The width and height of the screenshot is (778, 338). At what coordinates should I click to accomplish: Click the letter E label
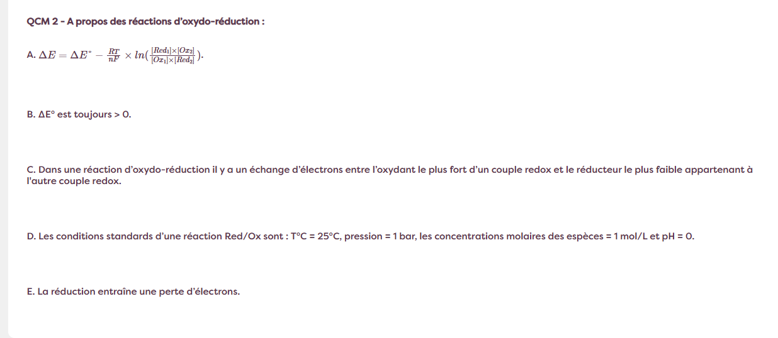pyautogui.click(x=31, y=292)
